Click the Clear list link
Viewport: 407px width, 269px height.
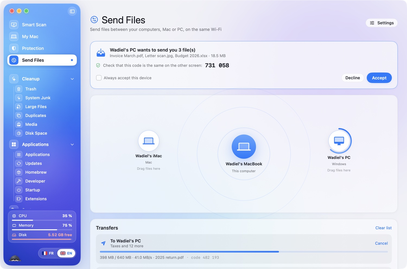coord(383,228)
